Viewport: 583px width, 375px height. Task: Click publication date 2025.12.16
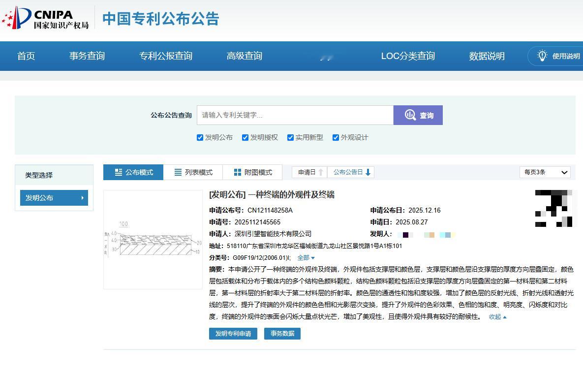(424, 210)
